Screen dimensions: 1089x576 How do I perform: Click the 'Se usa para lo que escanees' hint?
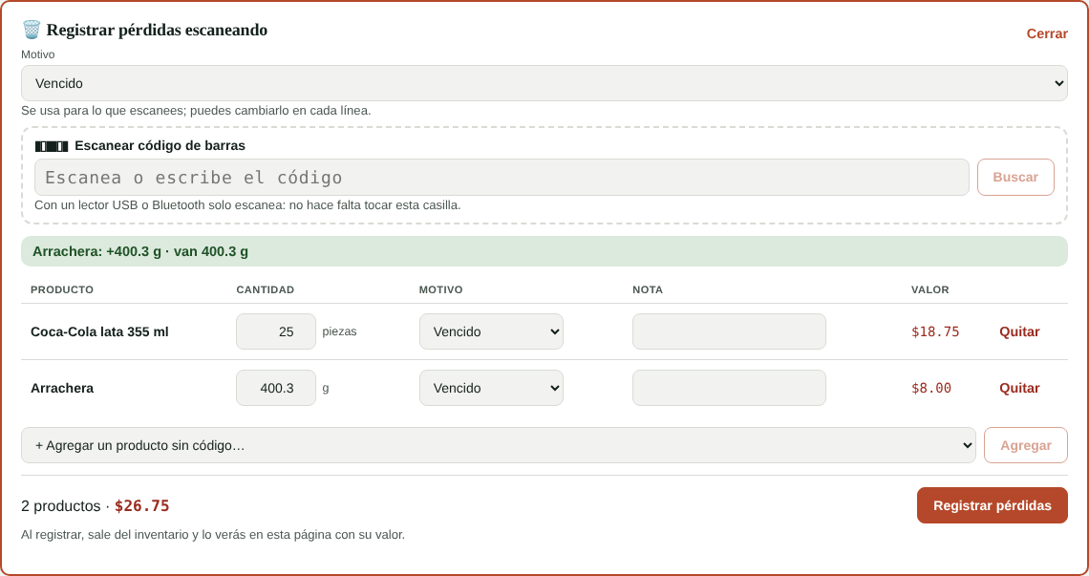pos(196,111)
